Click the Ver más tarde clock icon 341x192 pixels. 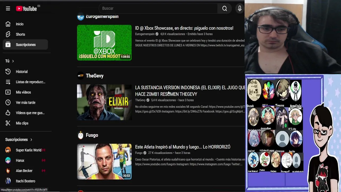8,102
